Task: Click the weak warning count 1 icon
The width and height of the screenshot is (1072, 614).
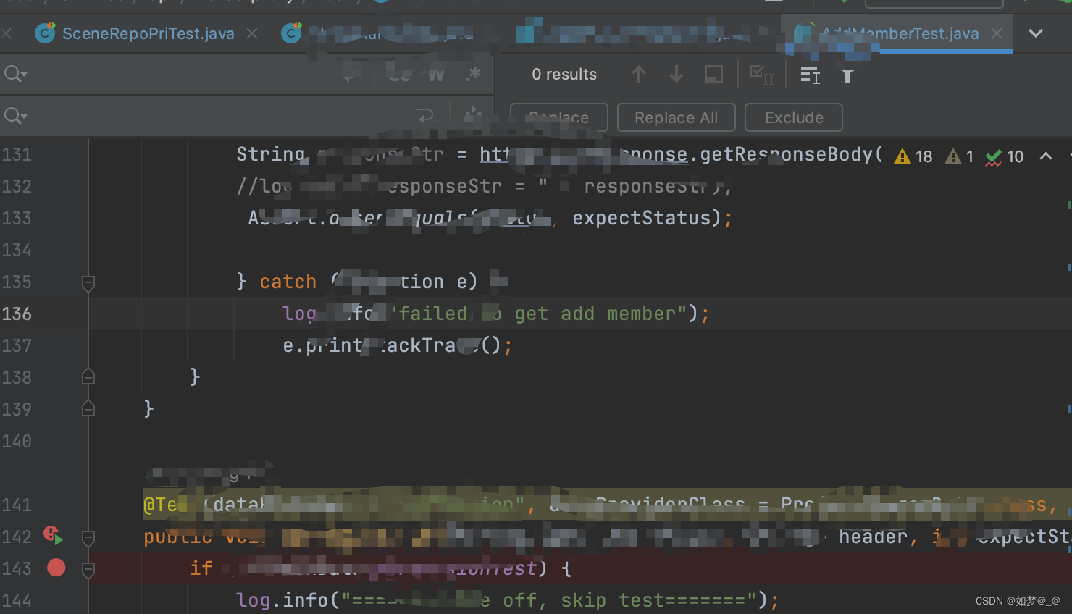Action: click(x=959, y=156)
